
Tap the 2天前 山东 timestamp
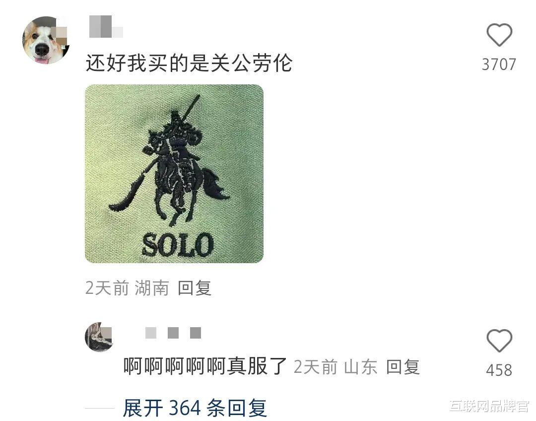(335, 367)
